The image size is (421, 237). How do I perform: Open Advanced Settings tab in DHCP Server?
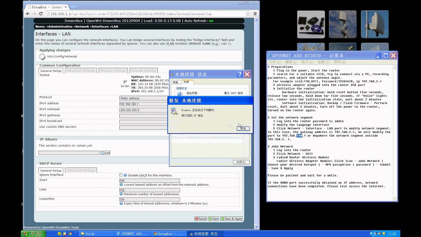click(81, 171)
